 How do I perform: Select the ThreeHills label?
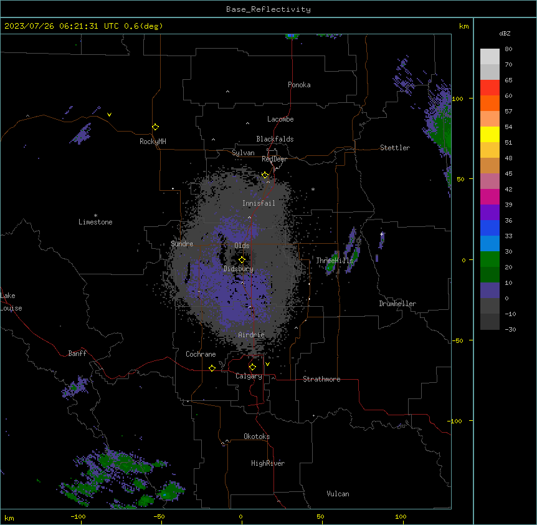(x=335, y=261)
